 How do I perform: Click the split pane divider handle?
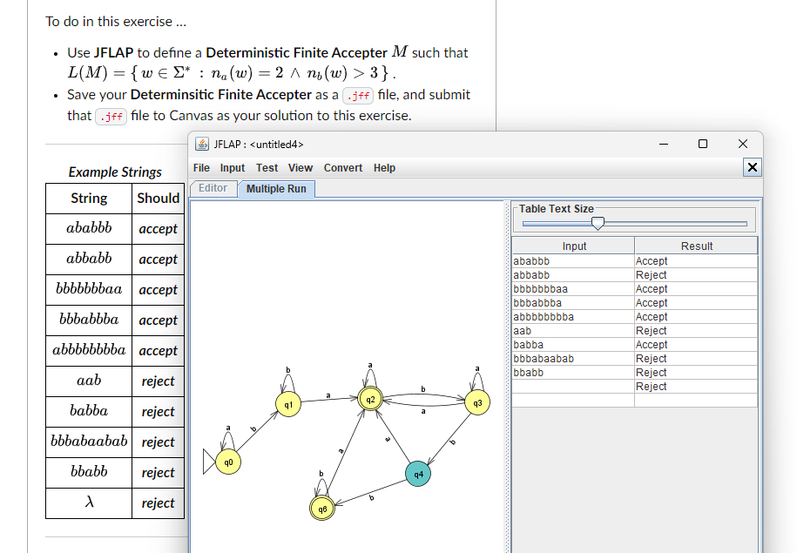tap(507, 376)
